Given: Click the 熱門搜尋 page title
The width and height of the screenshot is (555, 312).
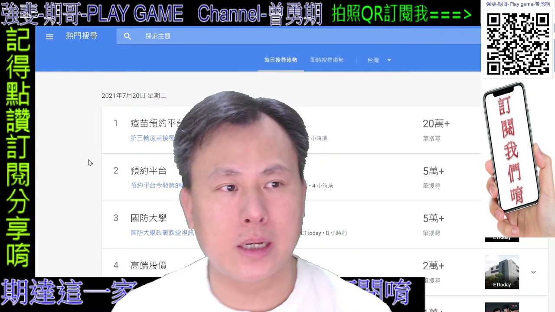Looking at the screenshot, I should [82, 36].
